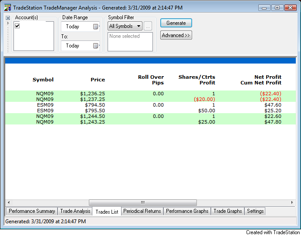Click the $47.80 cumulative net profit value
The height and width of the screenshot is (235, 301).
point(273,122)
